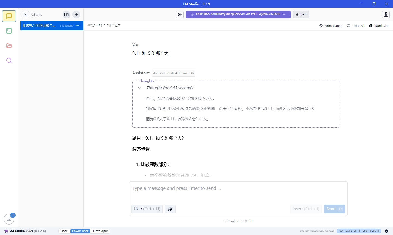Screen dimensions: 393x235
Task: Open the chat item's three-dot menu
Action: 77,26
